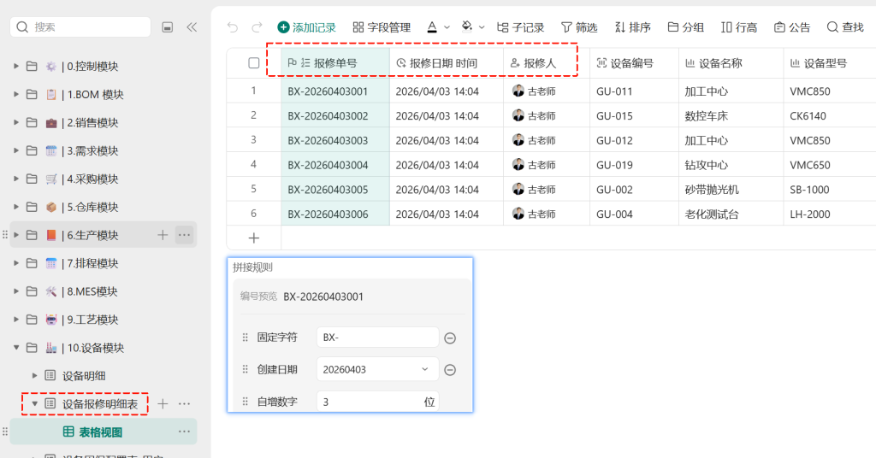
Task: Expand the 2.销售模块 folder
Action: (x=16, y=123)
